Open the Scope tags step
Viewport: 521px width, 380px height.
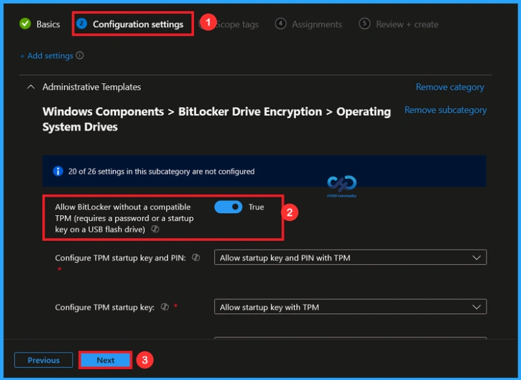click(237, 24)
